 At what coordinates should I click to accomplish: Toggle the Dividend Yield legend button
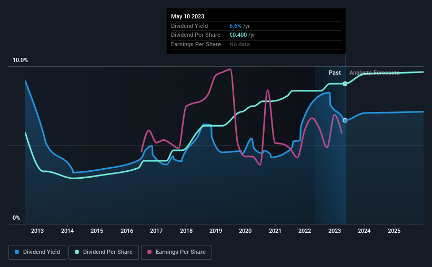tap(37, 252)
